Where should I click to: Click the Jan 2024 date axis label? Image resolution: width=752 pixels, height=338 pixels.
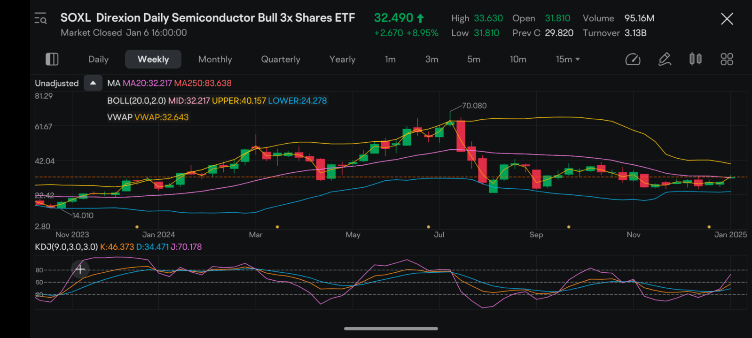point(158,235)
